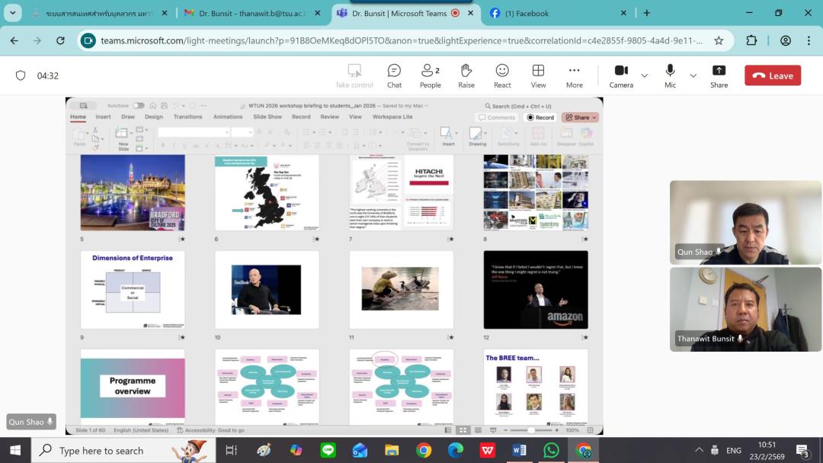Expand the Camera options dropdown arrow
Image resolution: width=823 pixels, height=463 pixels.
[645, 76]
